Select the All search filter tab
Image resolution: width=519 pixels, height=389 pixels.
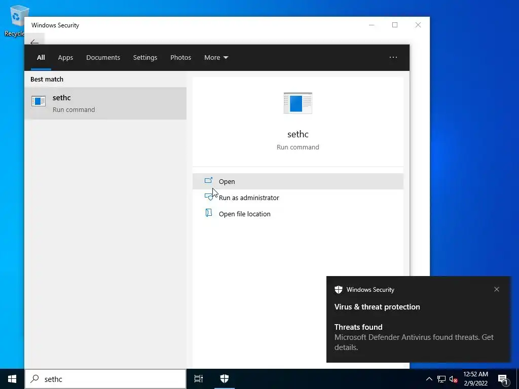[41, 58]
